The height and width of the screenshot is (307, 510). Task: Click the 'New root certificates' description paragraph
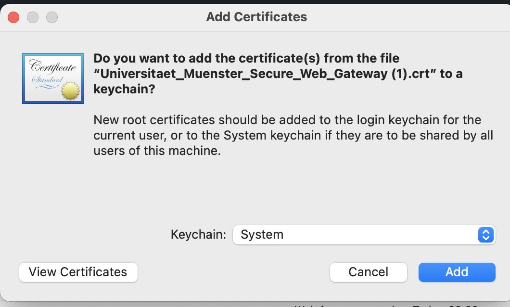point(287,120)
